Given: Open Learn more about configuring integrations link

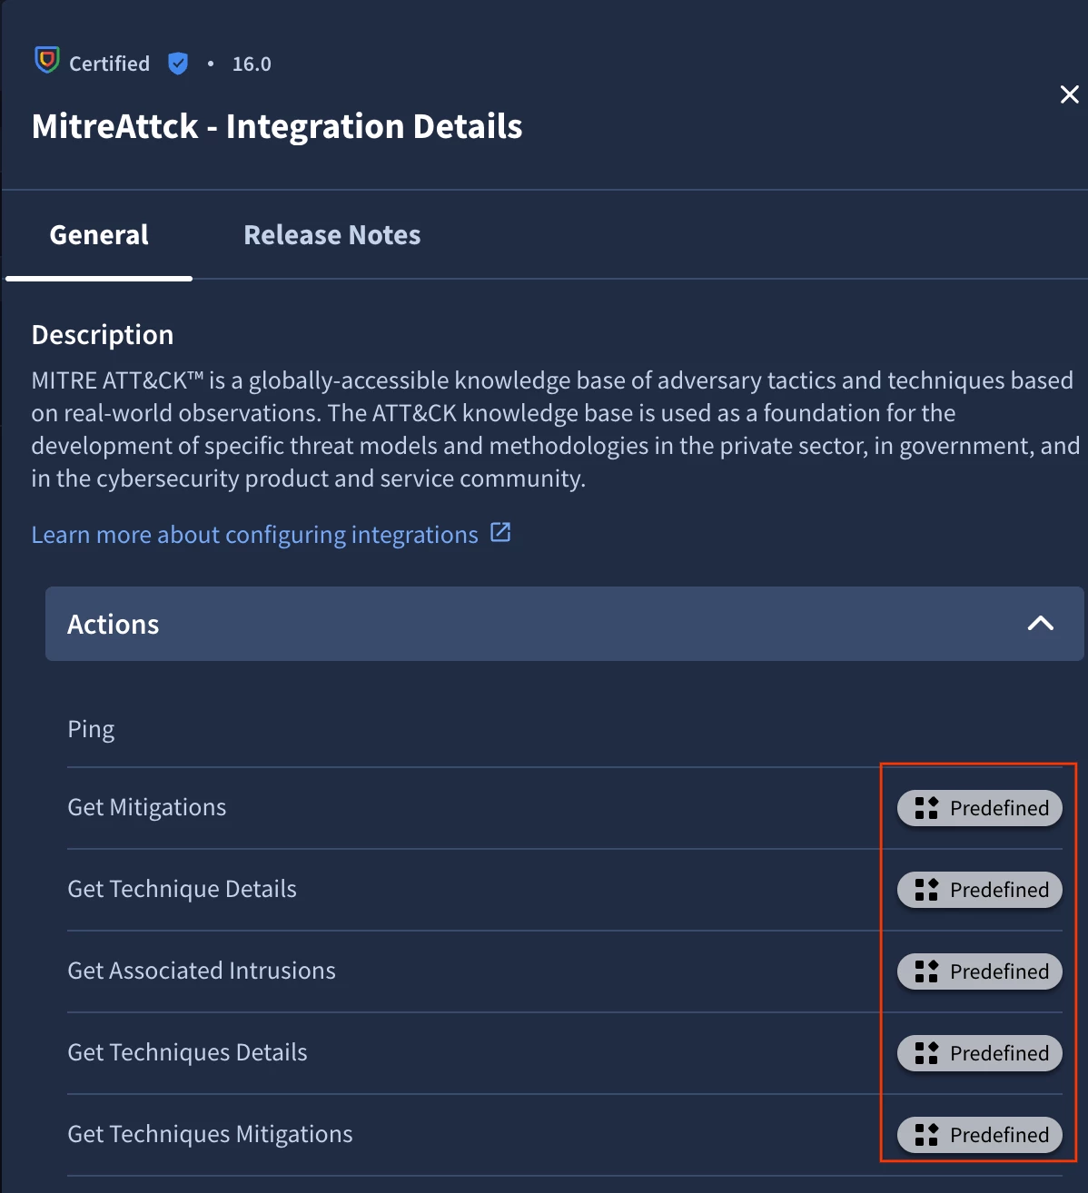Looking at the screenshot, I should (x=254, y=535).
